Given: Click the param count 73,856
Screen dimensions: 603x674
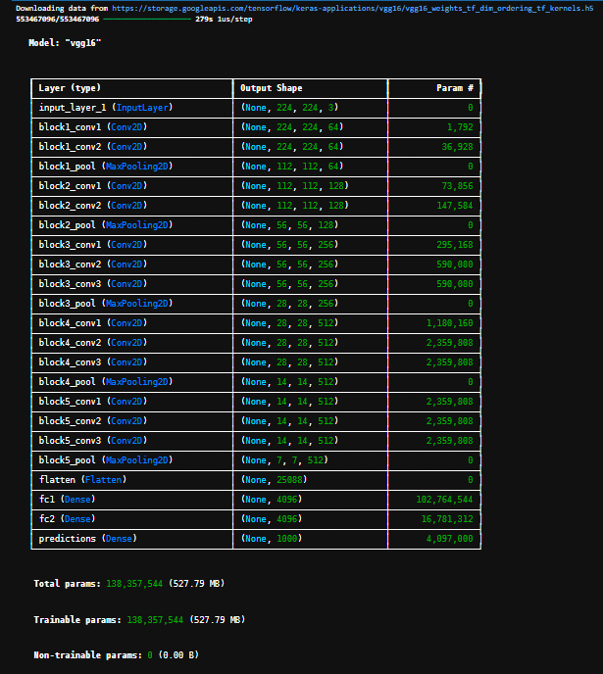Looking at the screenshot, I should [x=457, y=186].
